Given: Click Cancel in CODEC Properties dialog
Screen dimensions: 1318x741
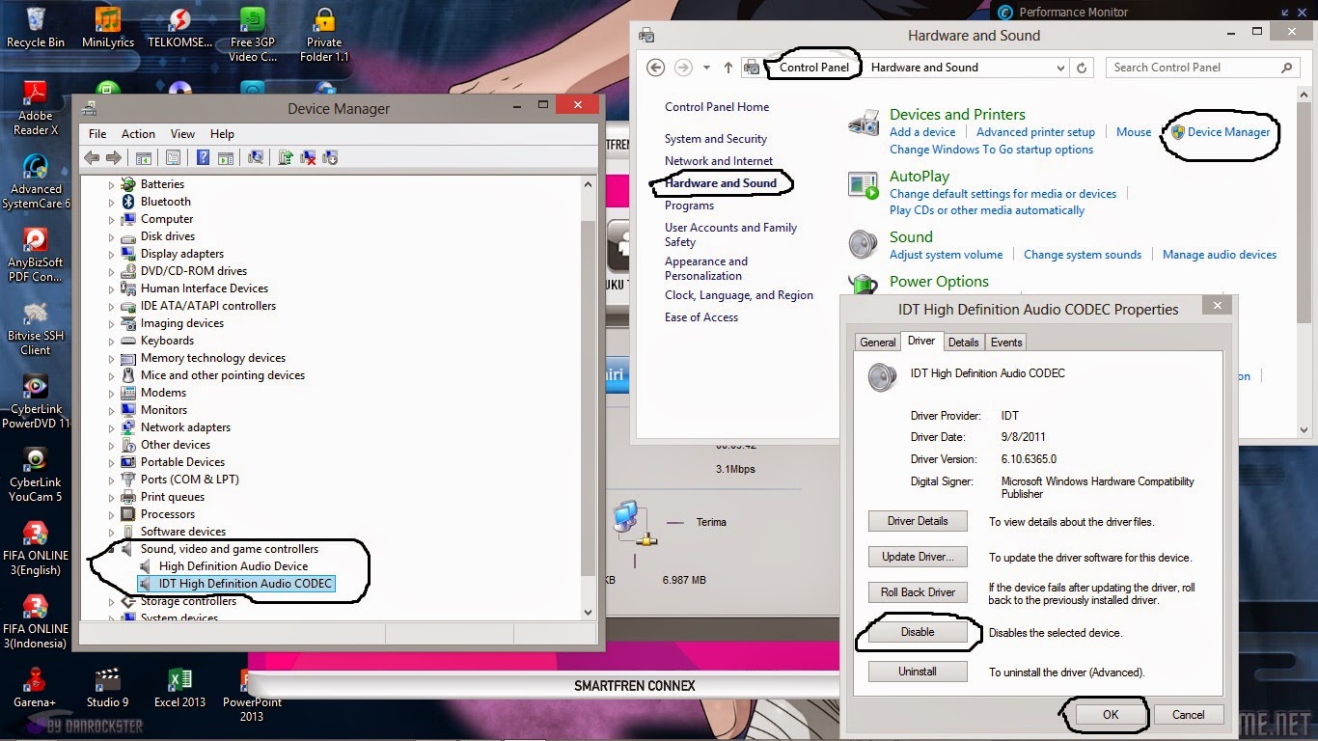Looking at the screenshot, I should pos(1189,715).
